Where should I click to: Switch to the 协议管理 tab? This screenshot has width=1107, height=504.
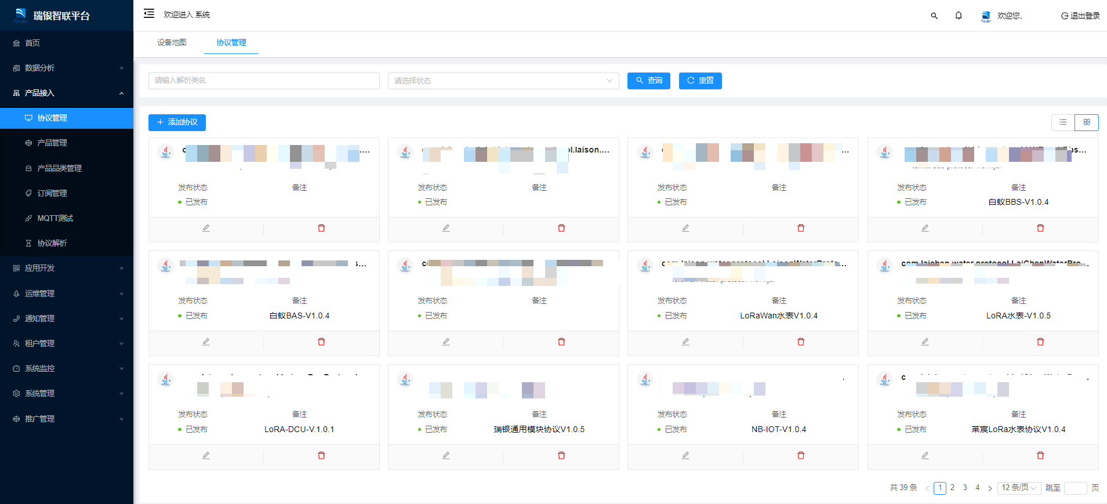point(231,42)
